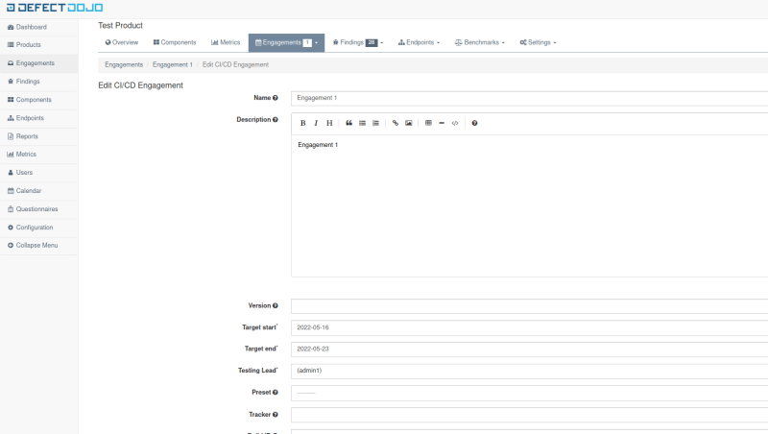
Task: Open the Preset dropdown
Action: click(x=530, y=393)
